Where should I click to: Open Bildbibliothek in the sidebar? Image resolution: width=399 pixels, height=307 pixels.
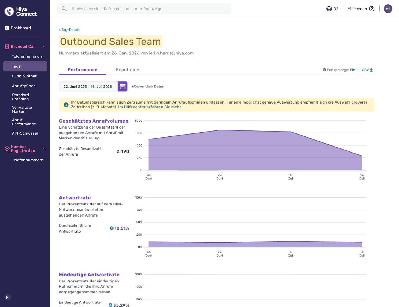25,76
